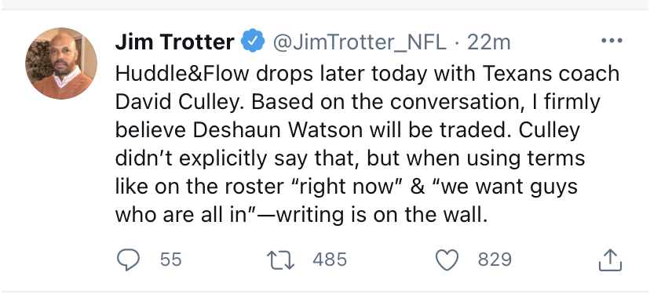Open the three-dot more options menu
This screenshot has height=305, width=650.
coord(612,41)
